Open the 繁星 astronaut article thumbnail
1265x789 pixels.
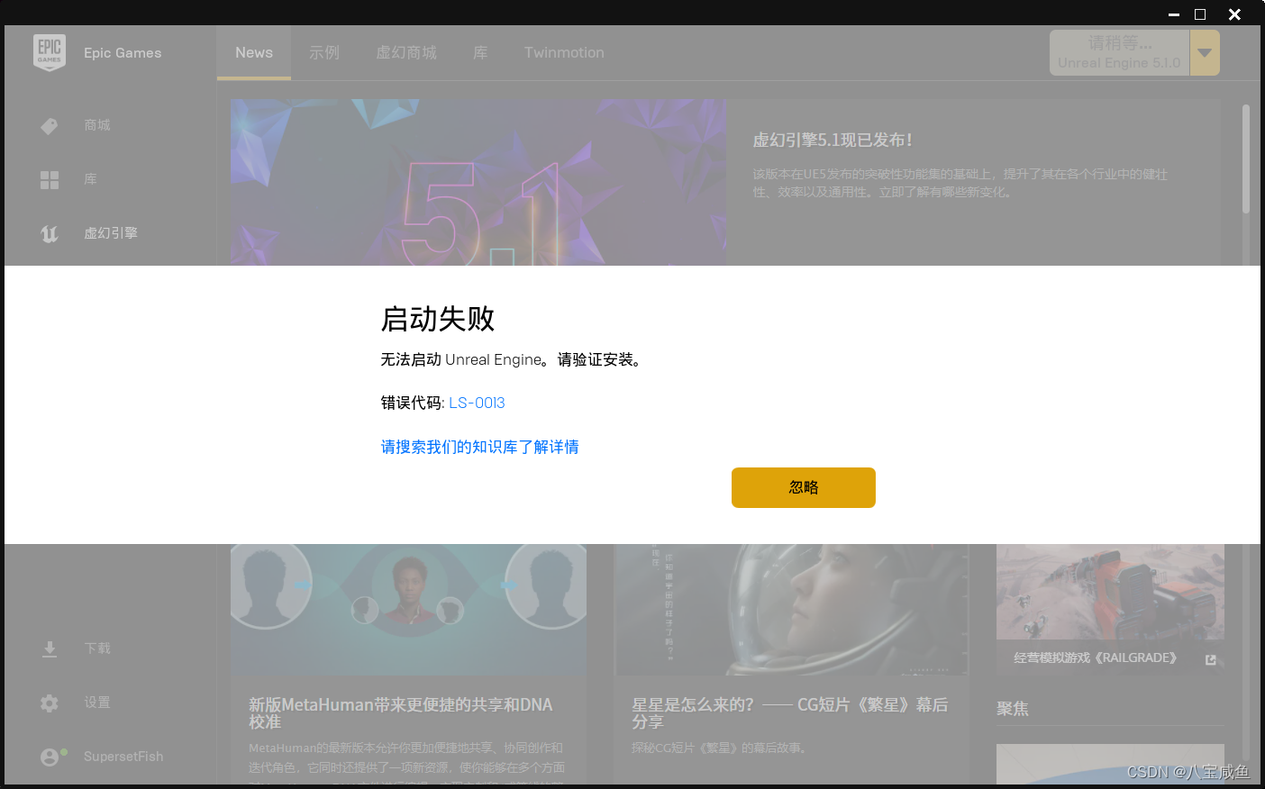click(791, 610)
